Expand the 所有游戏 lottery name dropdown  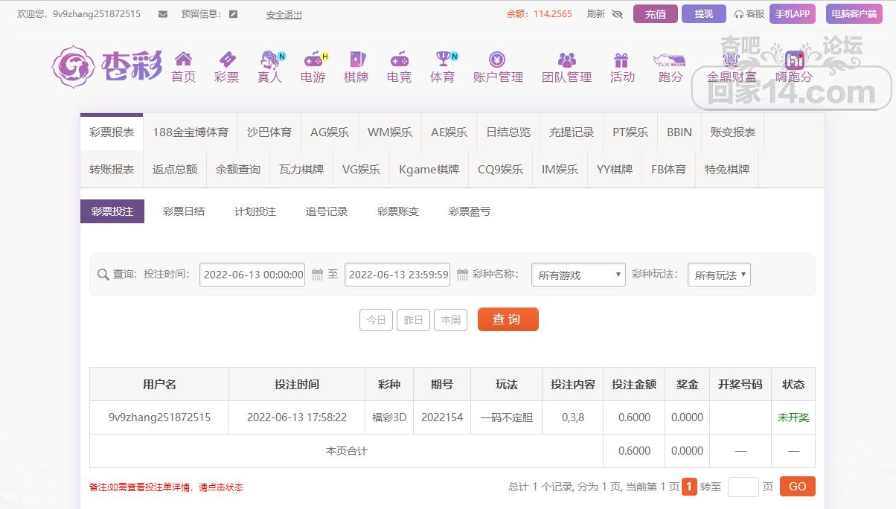pyautogui.click(x=578, y=275)
